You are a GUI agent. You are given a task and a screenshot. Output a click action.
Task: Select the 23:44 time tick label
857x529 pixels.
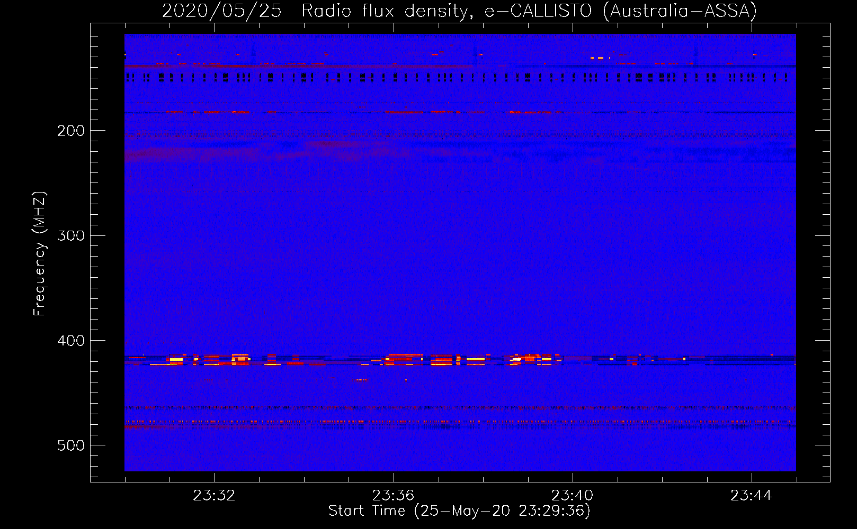tap(751, 496)
